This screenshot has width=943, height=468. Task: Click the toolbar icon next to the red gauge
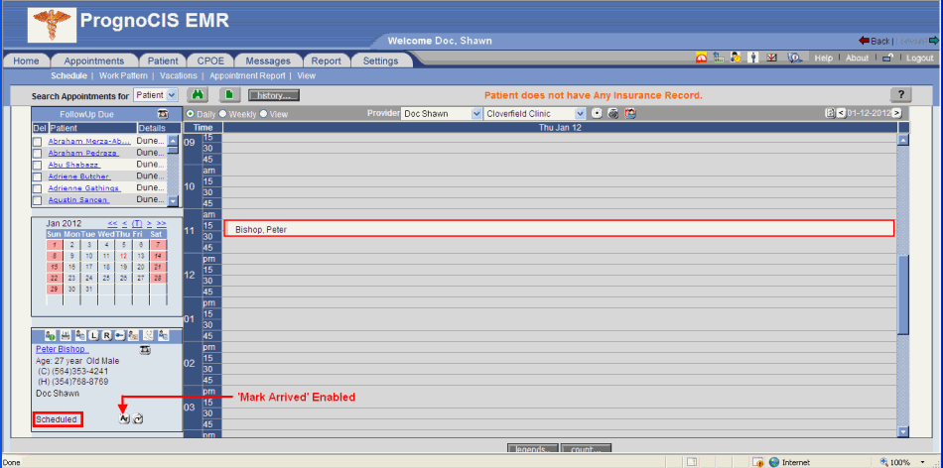[718, 58]
